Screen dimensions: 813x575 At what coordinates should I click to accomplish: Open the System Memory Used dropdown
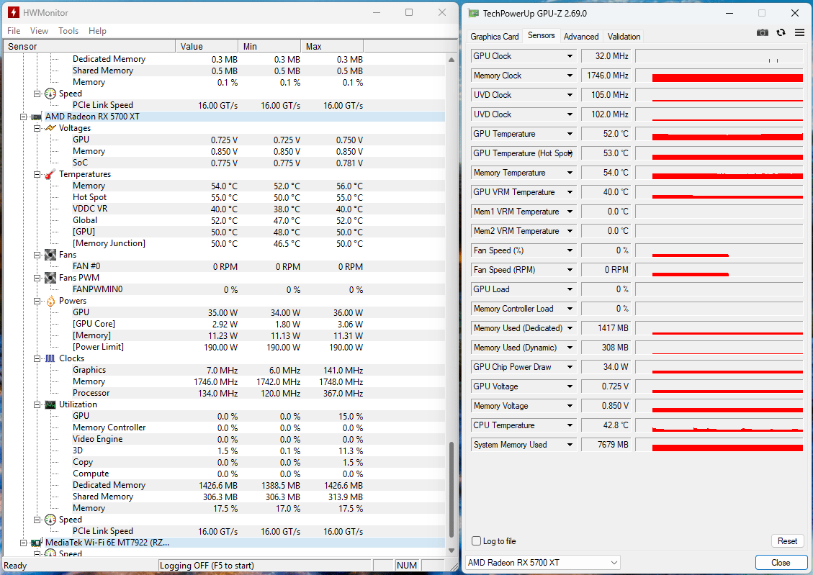tap(570, 445)
